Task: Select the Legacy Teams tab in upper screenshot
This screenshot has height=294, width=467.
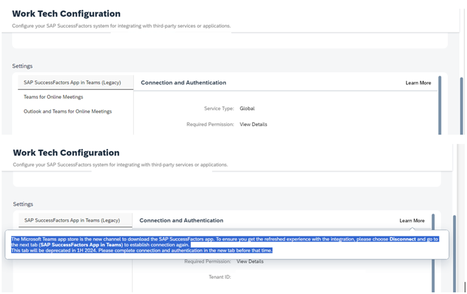Action: tap(75, 83)
